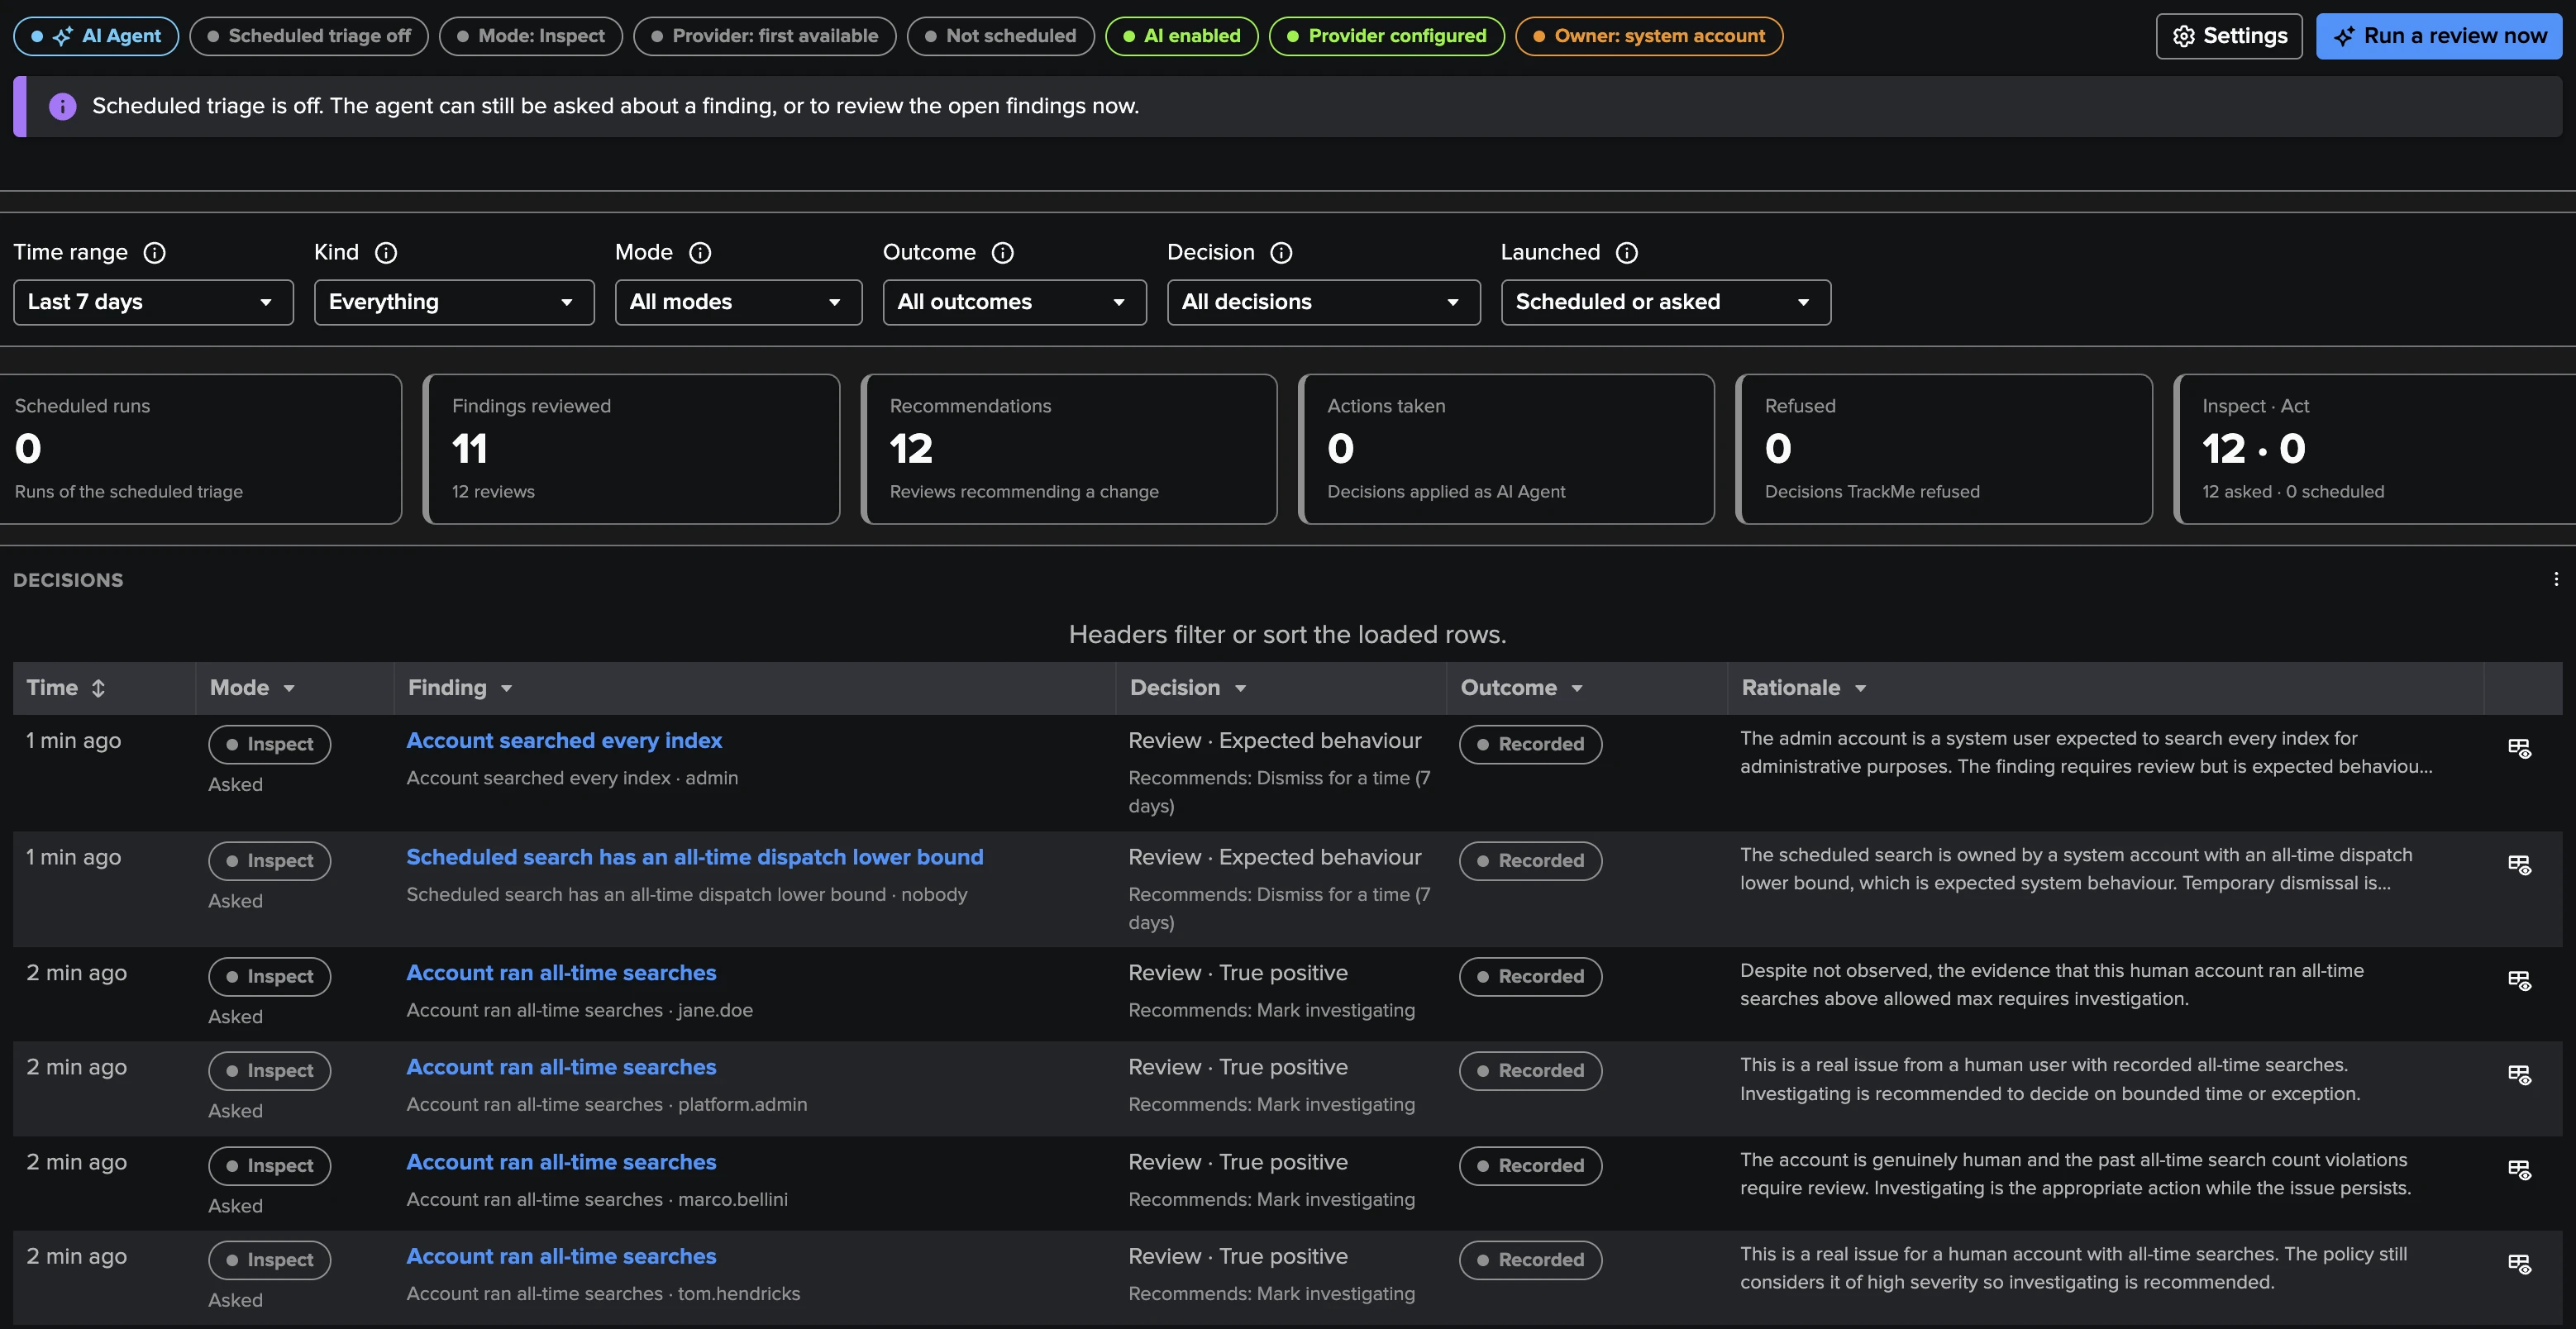Select the Recommendations summary card
This screenshot has width=2576, height=1329.
click(1069, 449)
